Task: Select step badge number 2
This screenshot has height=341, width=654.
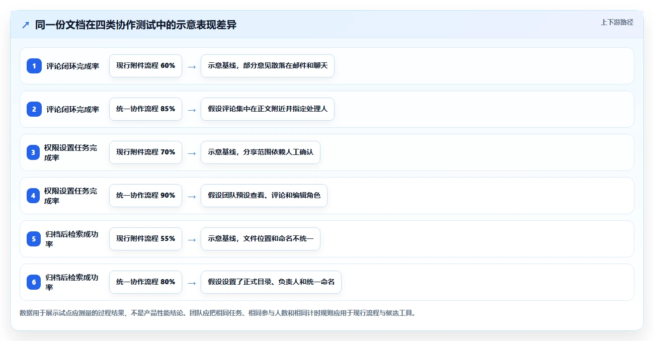Action: point(34,109)
